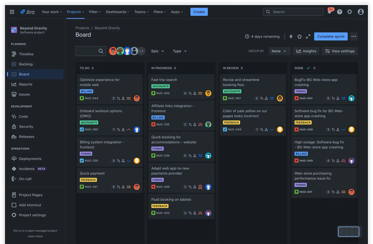Click the board automation lightning icon
Screen dimensions: 373x244
(x=291, y=36)
